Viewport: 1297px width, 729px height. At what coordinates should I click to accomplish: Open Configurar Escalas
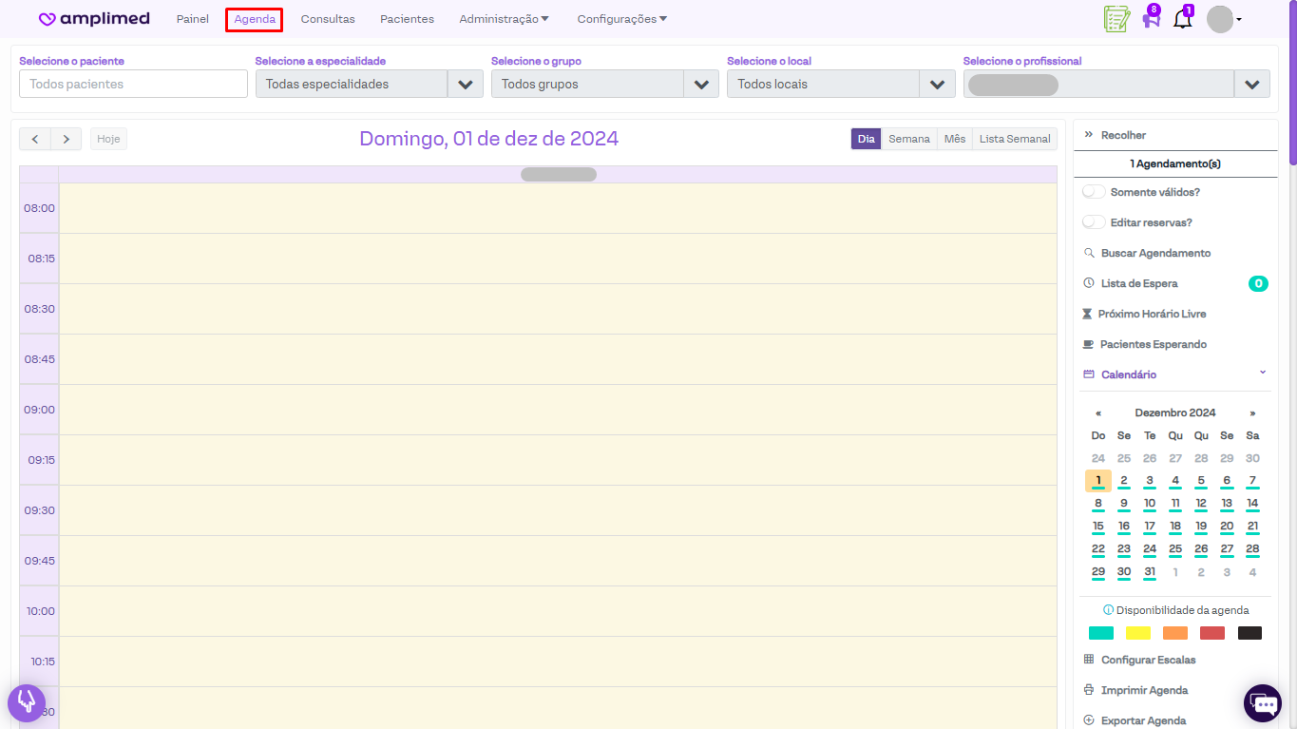(x=1148, y=660)
